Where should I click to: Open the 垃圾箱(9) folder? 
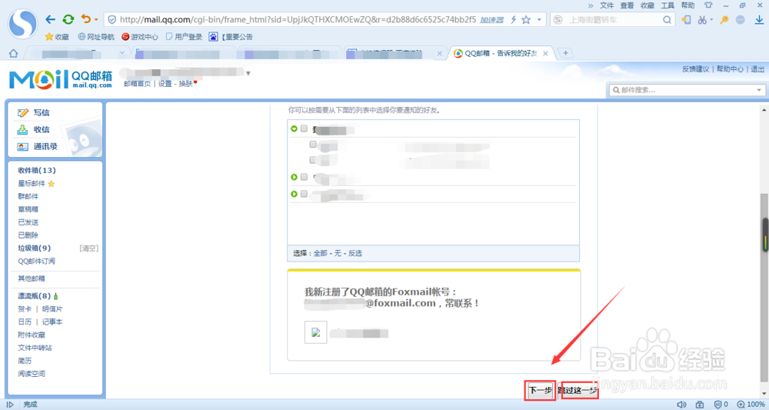35,248
